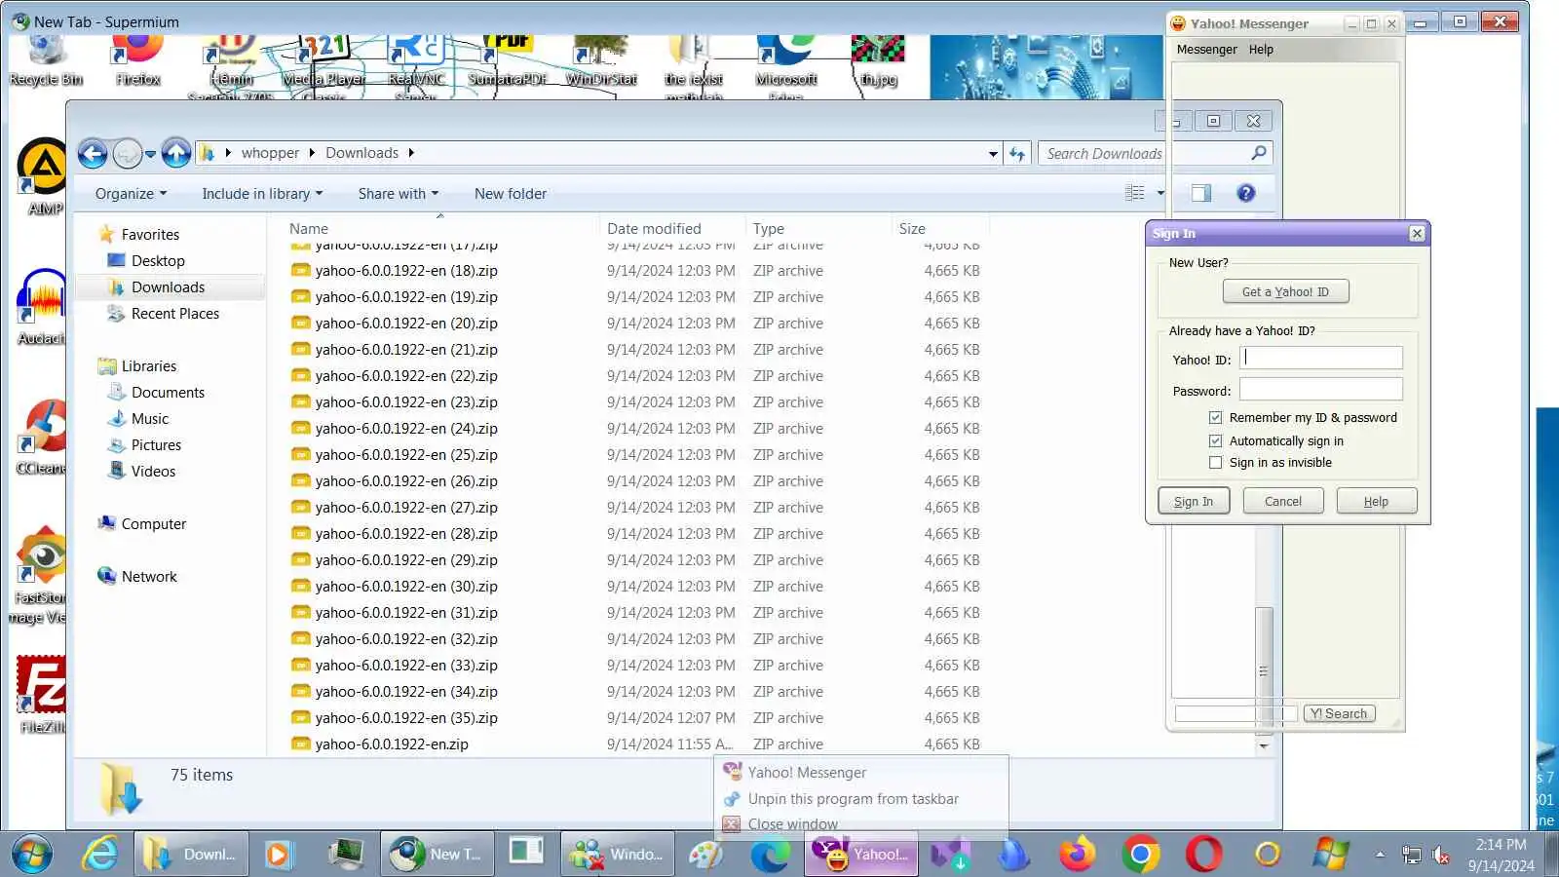Enable Sign in as invisible checkbox
The width and height of the screenshot is (1559, 877).
(1215, 463)
